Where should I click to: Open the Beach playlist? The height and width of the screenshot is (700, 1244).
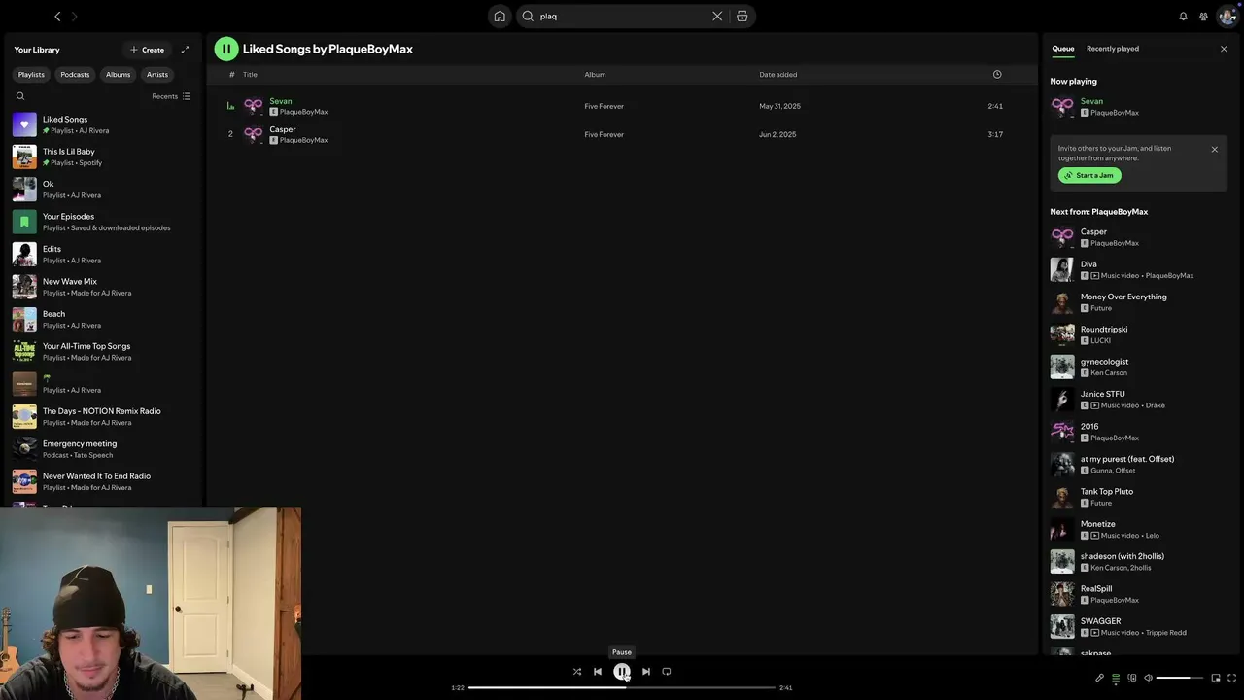105,319
